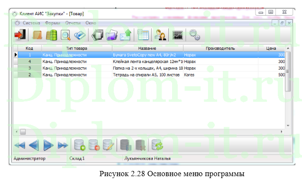Click horizontal scrollbar right arrow
Image resolution: width=302 pixels, height=179 pixels.
click(x=282, y=132)
